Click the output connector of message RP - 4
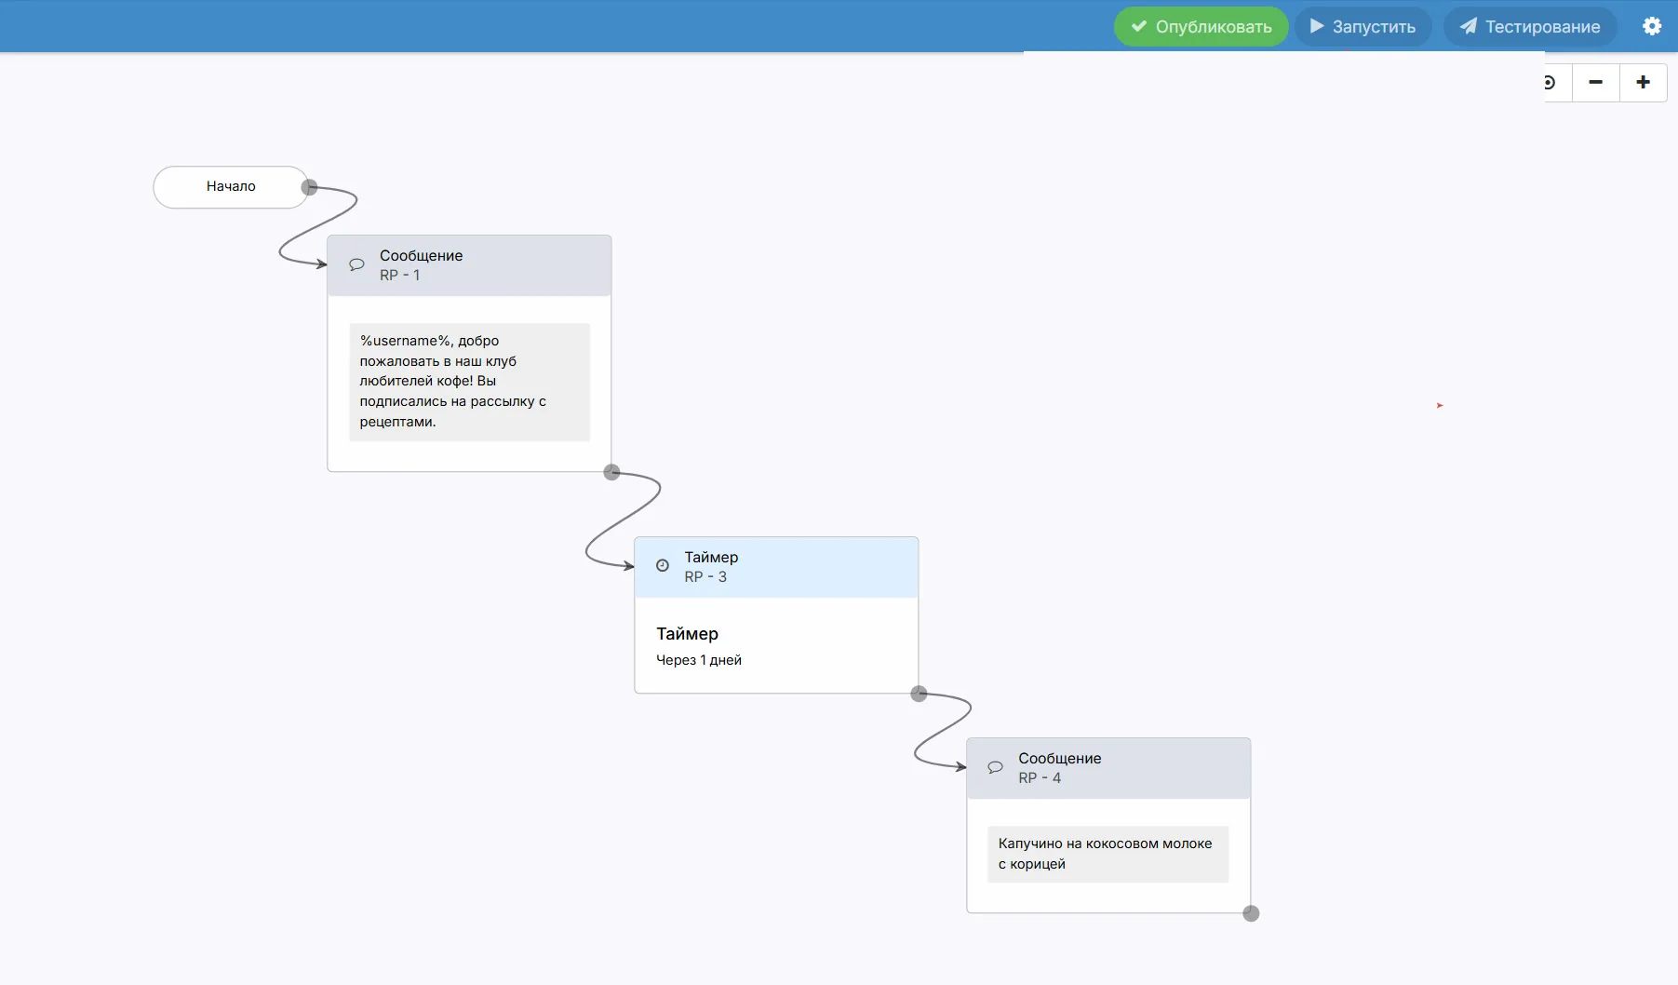 click(1251, 913)
